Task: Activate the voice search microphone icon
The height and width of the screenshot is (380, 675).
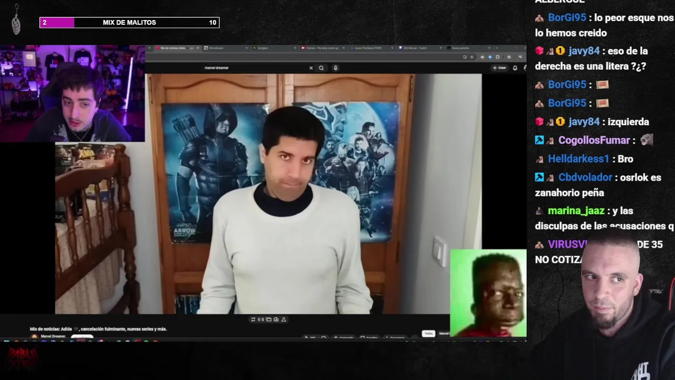Action: 335,68
